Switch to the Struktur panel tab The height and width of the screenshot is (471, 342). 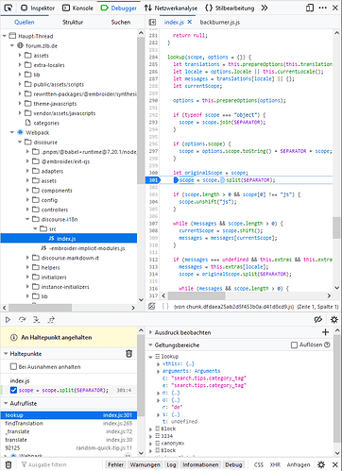pos(73,22)
